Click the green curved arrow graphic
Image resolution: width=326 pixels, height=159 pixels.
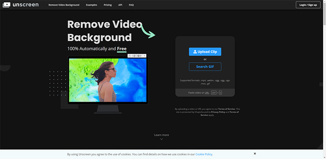pos(148,31)
